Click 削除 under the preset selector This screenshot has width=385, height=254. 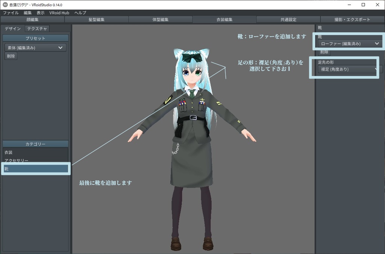tap(11, 56)
